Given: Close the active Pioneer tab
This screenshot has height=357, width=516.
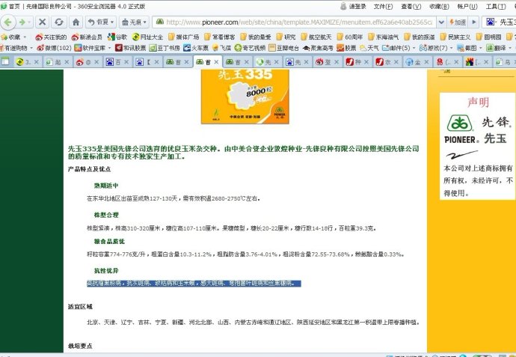Looking at the screenshot, I should click(x=216, y=61).
